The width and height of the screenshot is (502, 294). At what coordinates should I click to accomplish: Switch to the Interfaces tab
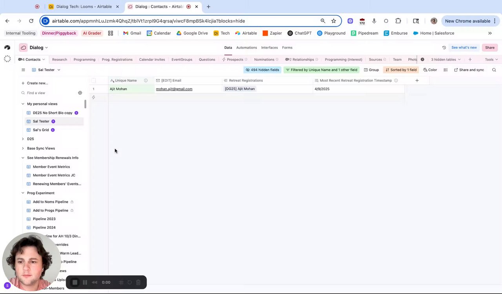[x=269, y=47]
